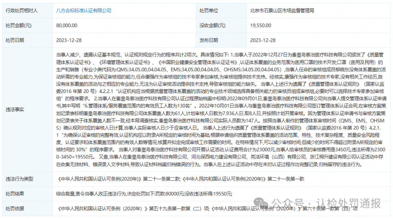The image size is (393, 219).
Task: Select the 80,000.00 penalty amount
Action: 66,25
